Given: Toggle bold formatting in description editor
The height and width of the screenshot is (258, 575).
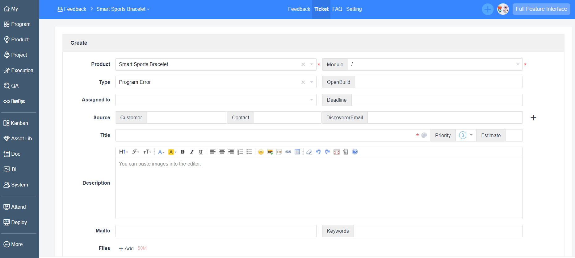Looking at the screenshot, I should coord(183,152).
